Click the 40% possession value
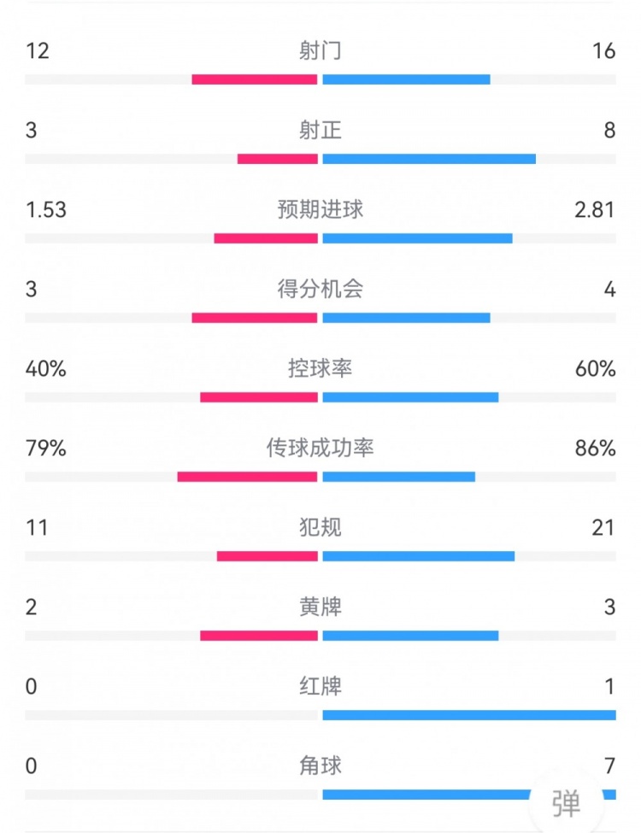This screenshot has height=833, width=641. click(46, 368)
